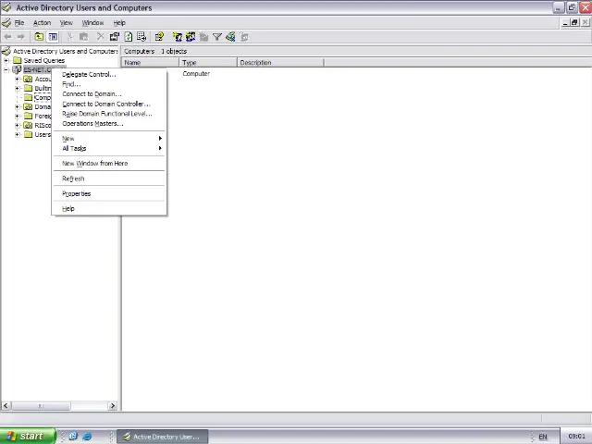Click the Computer type cell in list
The width and height of the screenshot is (592, 444).
point(196,74)
